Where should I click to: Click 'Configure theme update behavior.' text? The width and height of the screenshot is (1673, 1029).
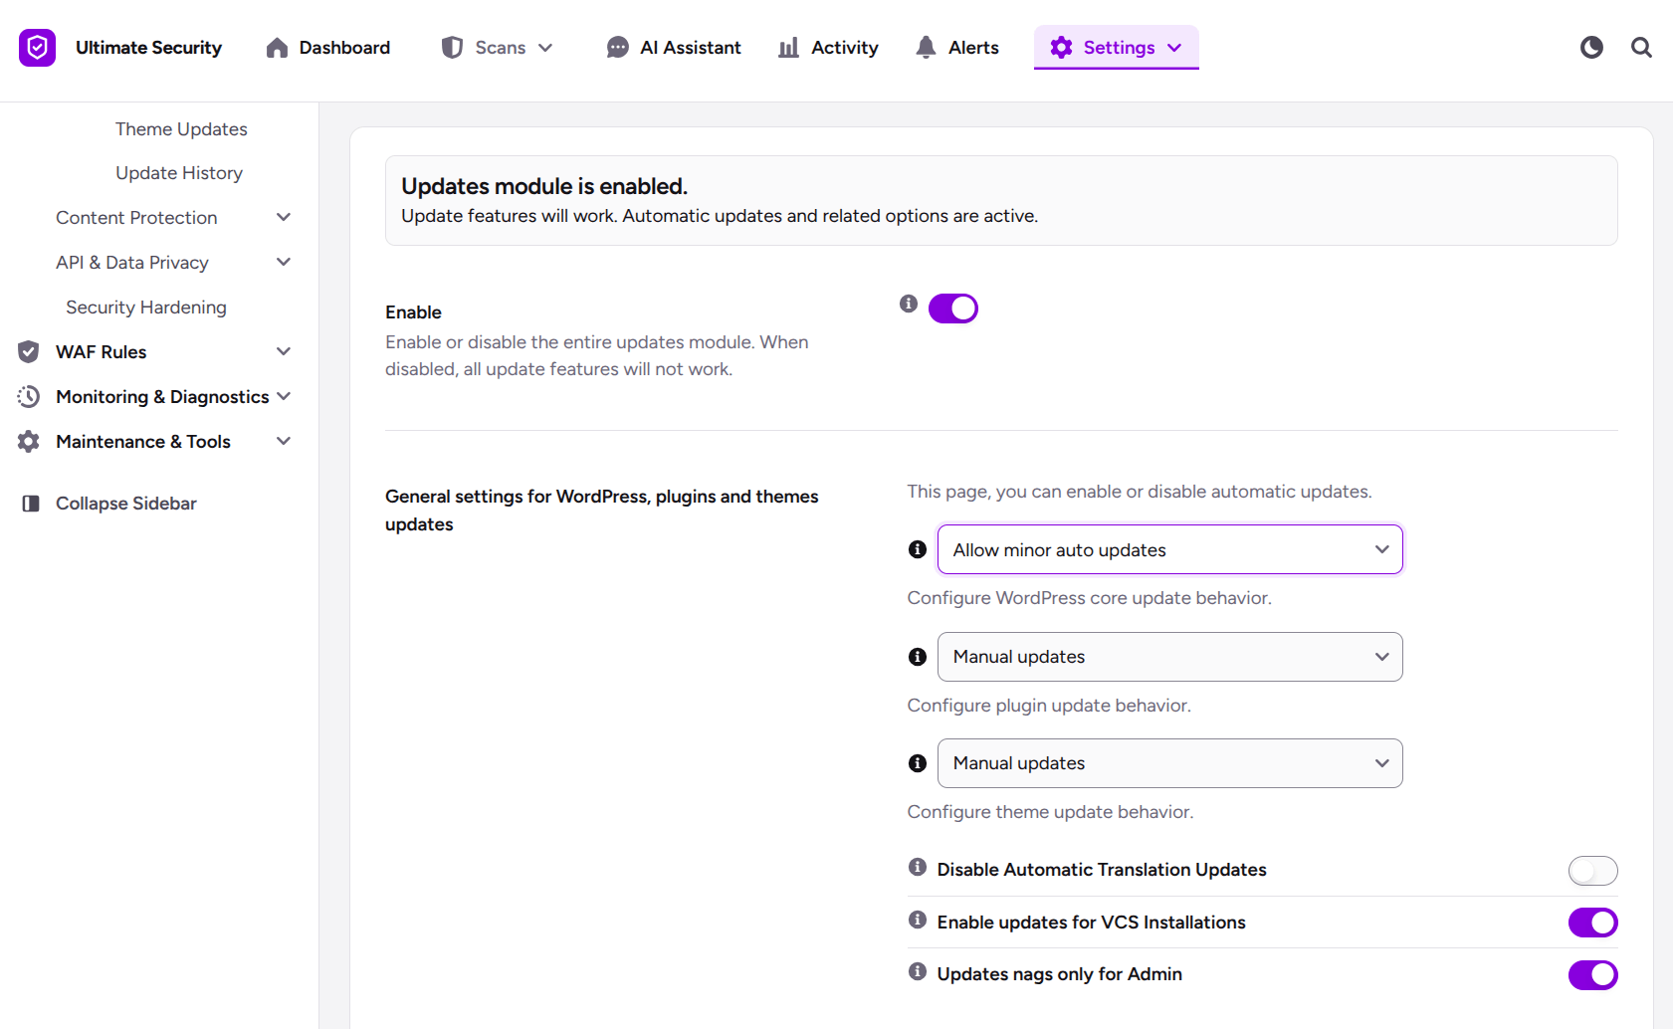coord(1050,812)
